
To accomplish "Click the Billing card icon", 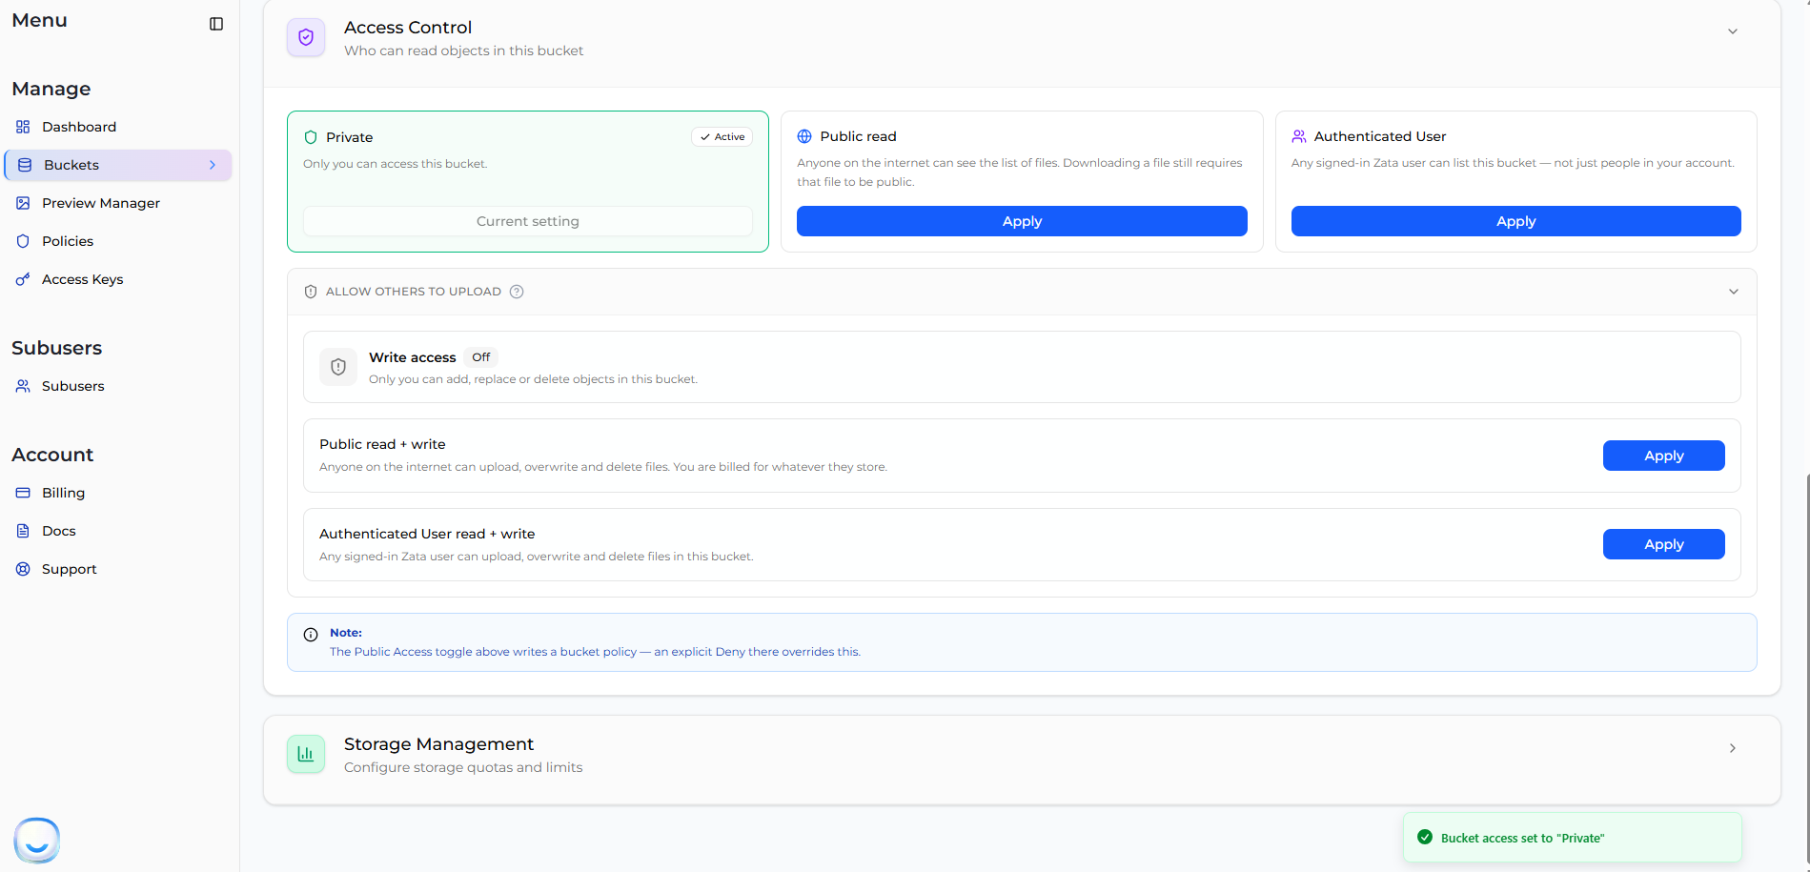I will (x=23, y=493).
